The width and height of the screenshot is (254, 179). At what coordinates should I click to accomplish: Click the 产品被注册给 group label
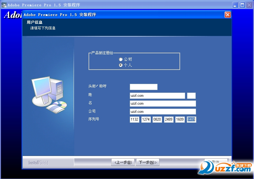[102, 53]
